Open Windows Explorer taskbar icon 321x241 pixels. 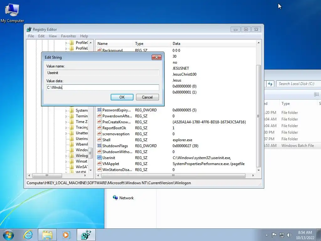pyautogui.click(x=47, y=235)
